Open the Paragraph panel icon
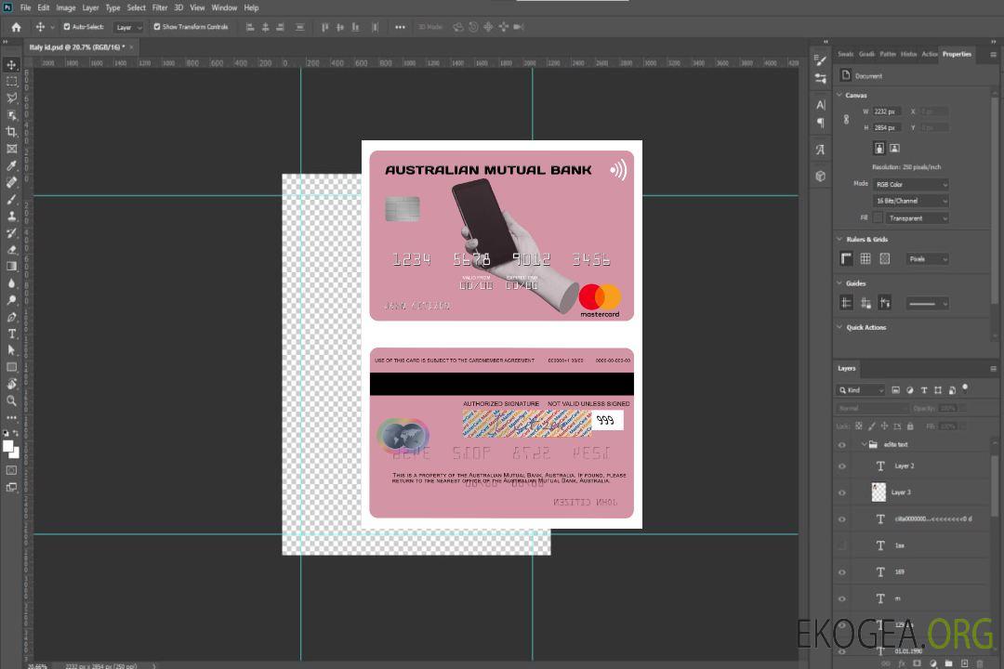Image resolution: width=1004 pixels, height=669 pixels. click(x=821, y=123)
